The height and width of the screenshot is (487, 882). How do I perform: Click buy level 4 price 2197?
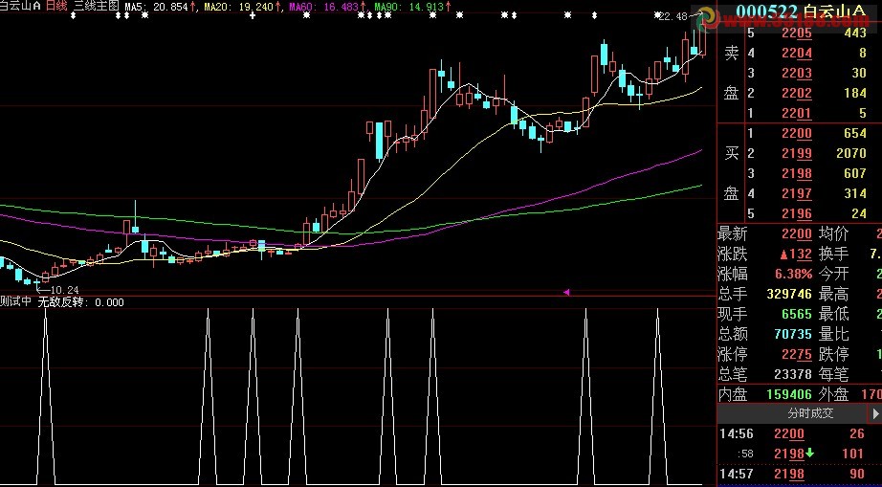click(x=797, y=194)
